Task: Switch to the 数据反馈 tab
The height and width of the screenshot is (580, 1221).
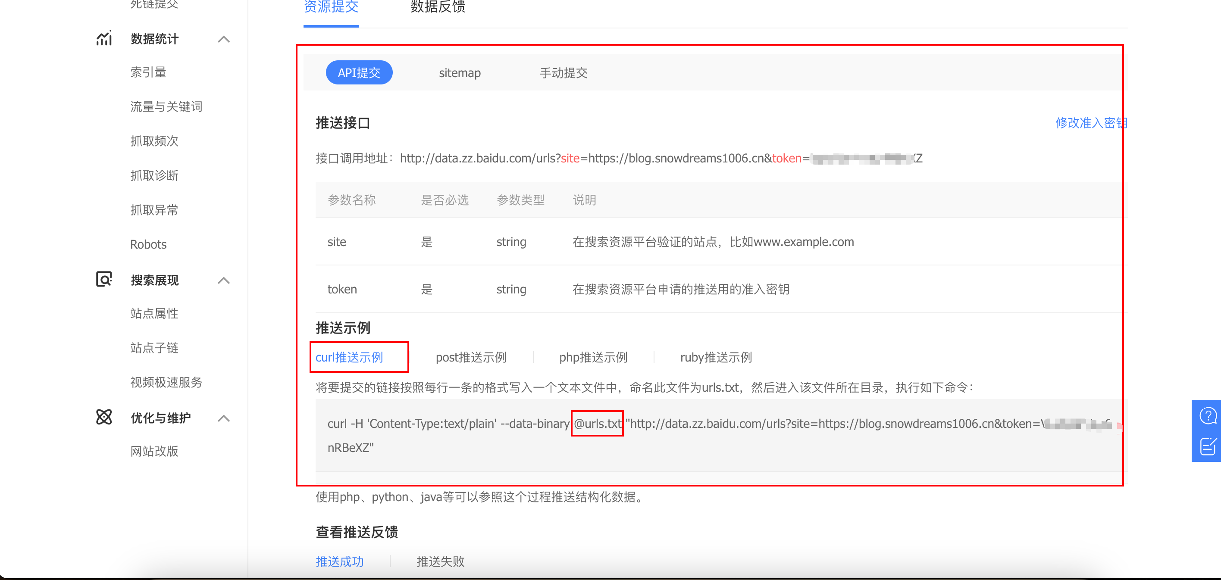Action: pos(438,7)
